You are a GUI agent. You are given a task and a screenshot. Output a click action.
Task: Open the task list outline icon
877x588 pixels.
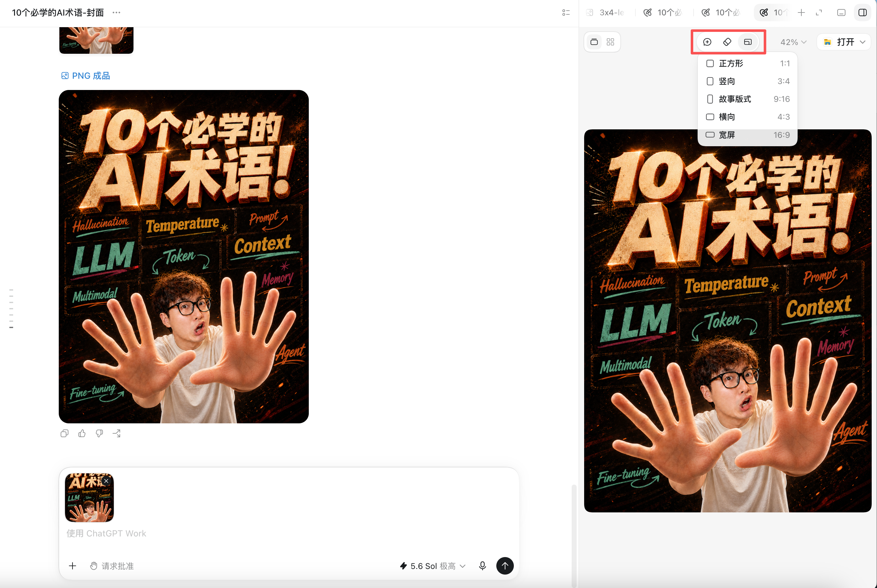[566, 13]
